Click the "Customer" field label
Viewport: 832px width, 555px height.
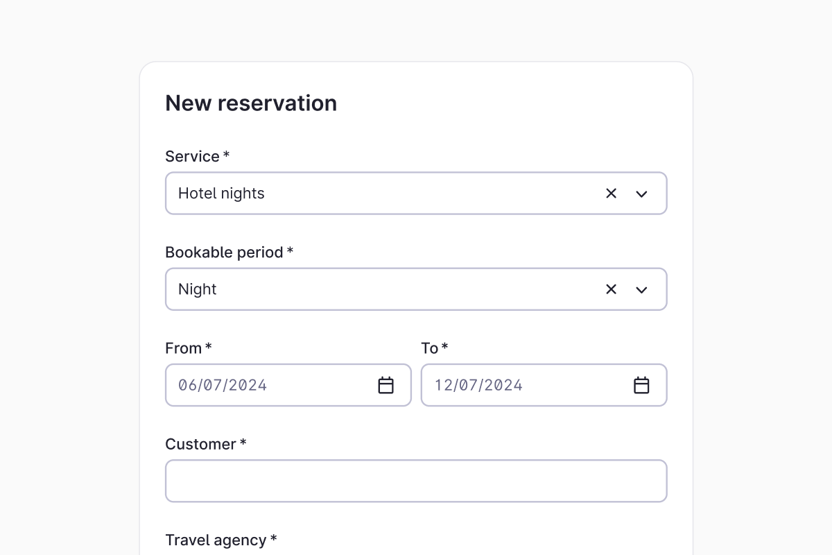[200, 444]
